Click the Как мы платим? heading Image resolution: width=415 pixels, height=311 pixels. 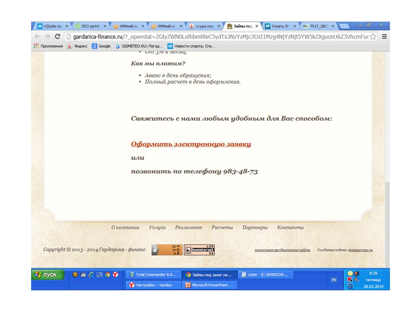point(158,63)
